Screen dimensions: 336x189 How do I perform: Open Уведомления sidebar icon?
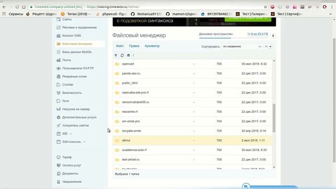point(58,182)
